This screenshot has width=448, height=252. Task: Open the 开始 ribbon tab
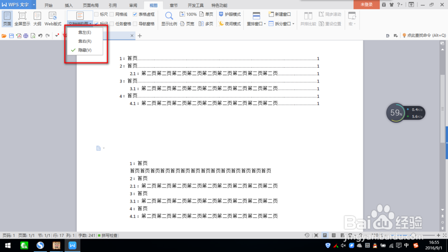pyautogui.click(x=48, y=5)
